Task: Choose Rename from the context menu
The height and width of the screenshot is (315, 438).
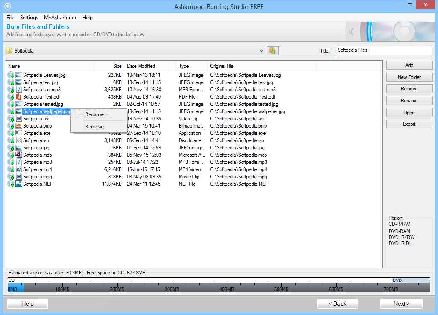Action: point(98,114)
